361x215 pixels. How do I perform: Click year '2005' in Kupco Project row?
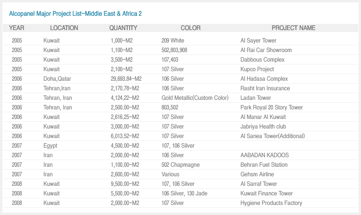tap(17, 69)
